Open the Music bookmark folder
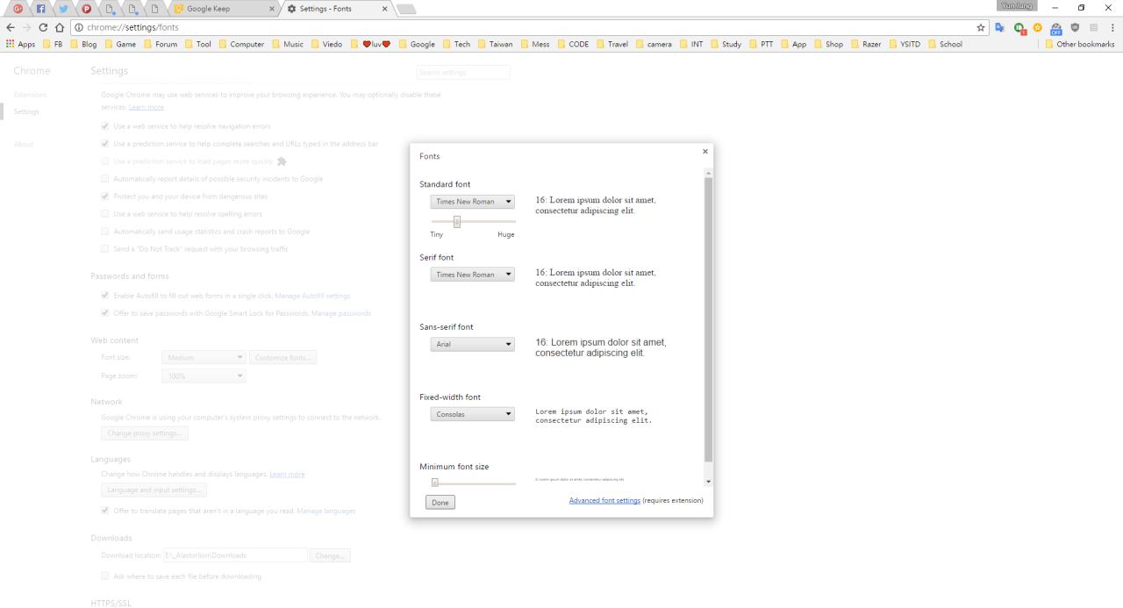Screen dimensions: 1123x608 (288, 44)
